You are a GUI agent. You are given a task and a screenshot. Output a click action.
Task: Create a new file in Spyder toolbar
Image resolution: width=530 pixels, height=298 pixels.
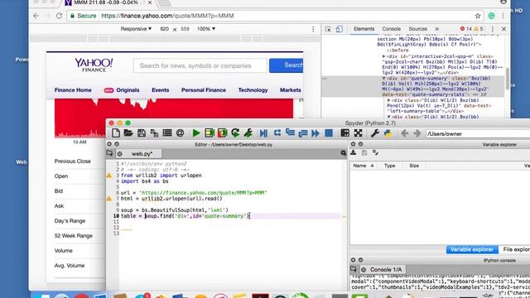(116, 133)
